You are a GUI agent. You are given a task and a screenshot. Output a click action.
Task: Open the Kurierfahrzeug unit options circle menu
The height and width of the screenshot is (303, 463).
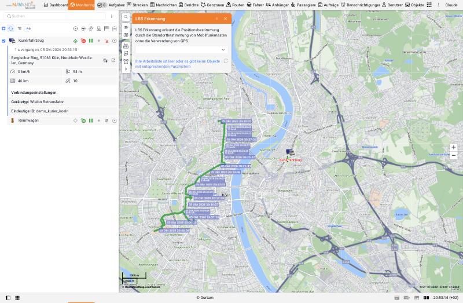click(x=114, y=41)
